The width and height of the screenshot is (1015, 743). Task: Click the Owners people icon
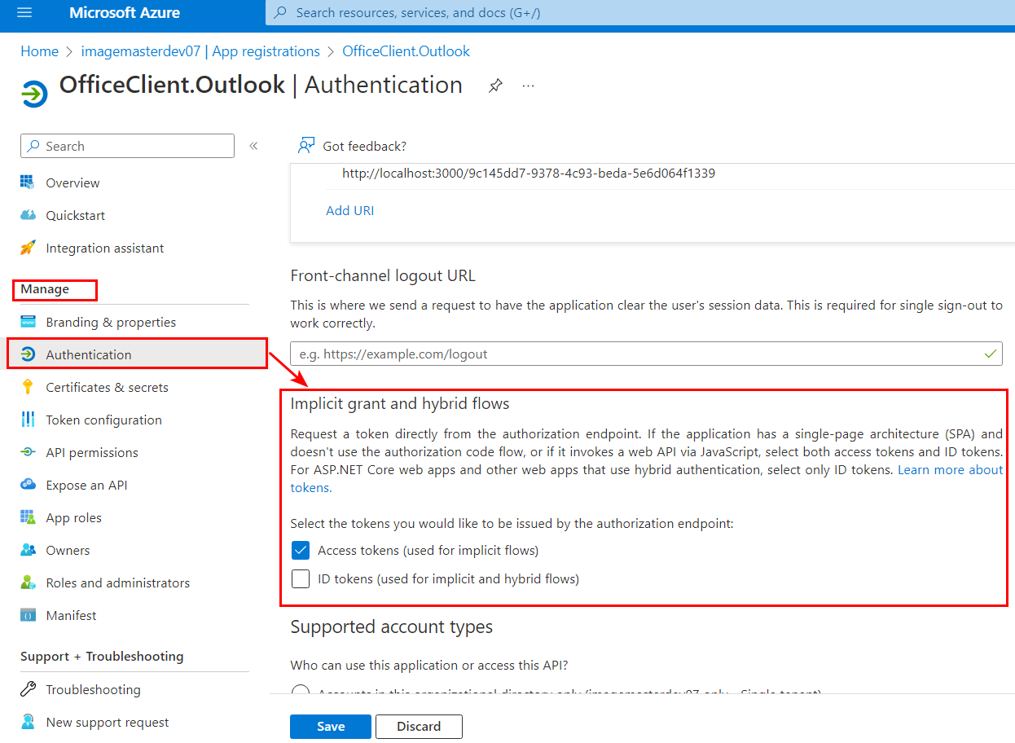tap(28, 550)
